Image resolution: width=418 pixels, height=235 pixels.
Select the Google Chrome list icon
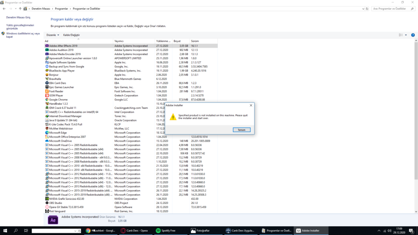coord(47,100)
